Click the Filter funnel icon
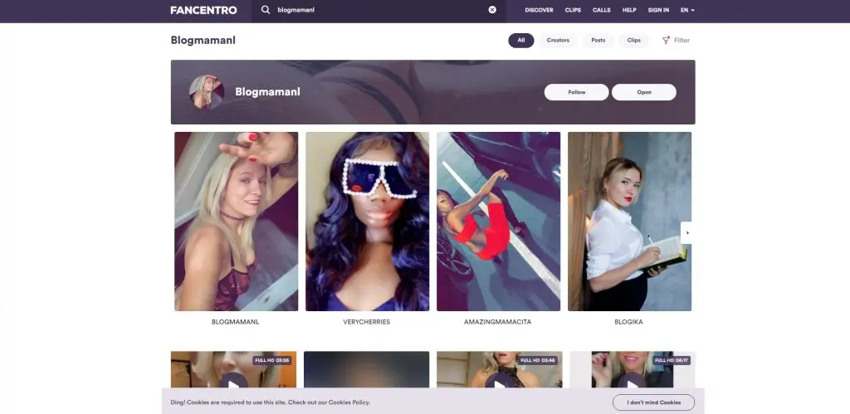The image size is (850, 414). pos(666,40)
